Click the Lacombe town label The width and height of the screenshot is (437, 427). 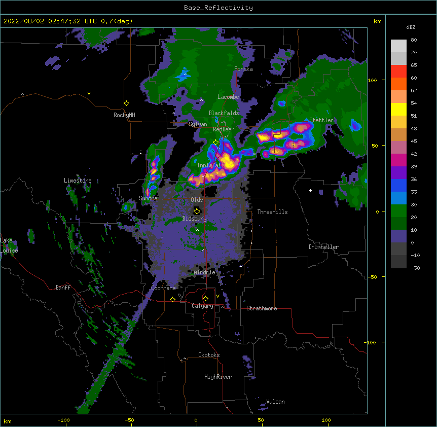pyautogui.click(x=228, y=97)
